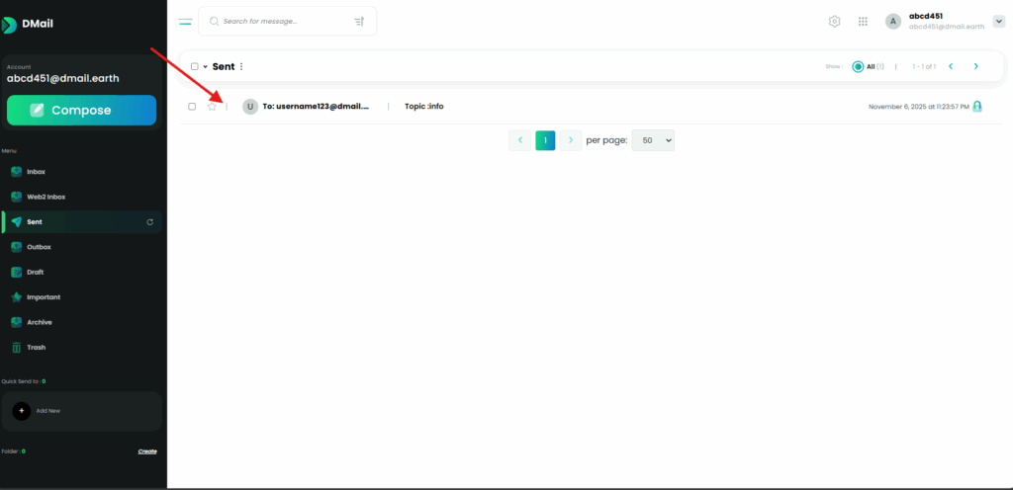Toggle the select-all checkbox near Sent
This screenshot has width=1013, height=490.
coord(195,67)
